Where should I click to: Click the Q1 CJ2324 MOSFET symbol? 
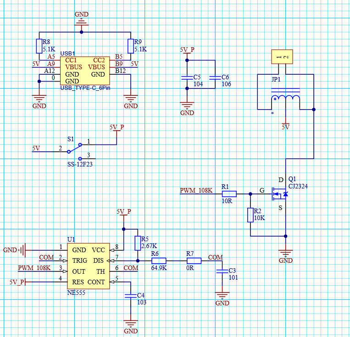(x=280, y=194)
